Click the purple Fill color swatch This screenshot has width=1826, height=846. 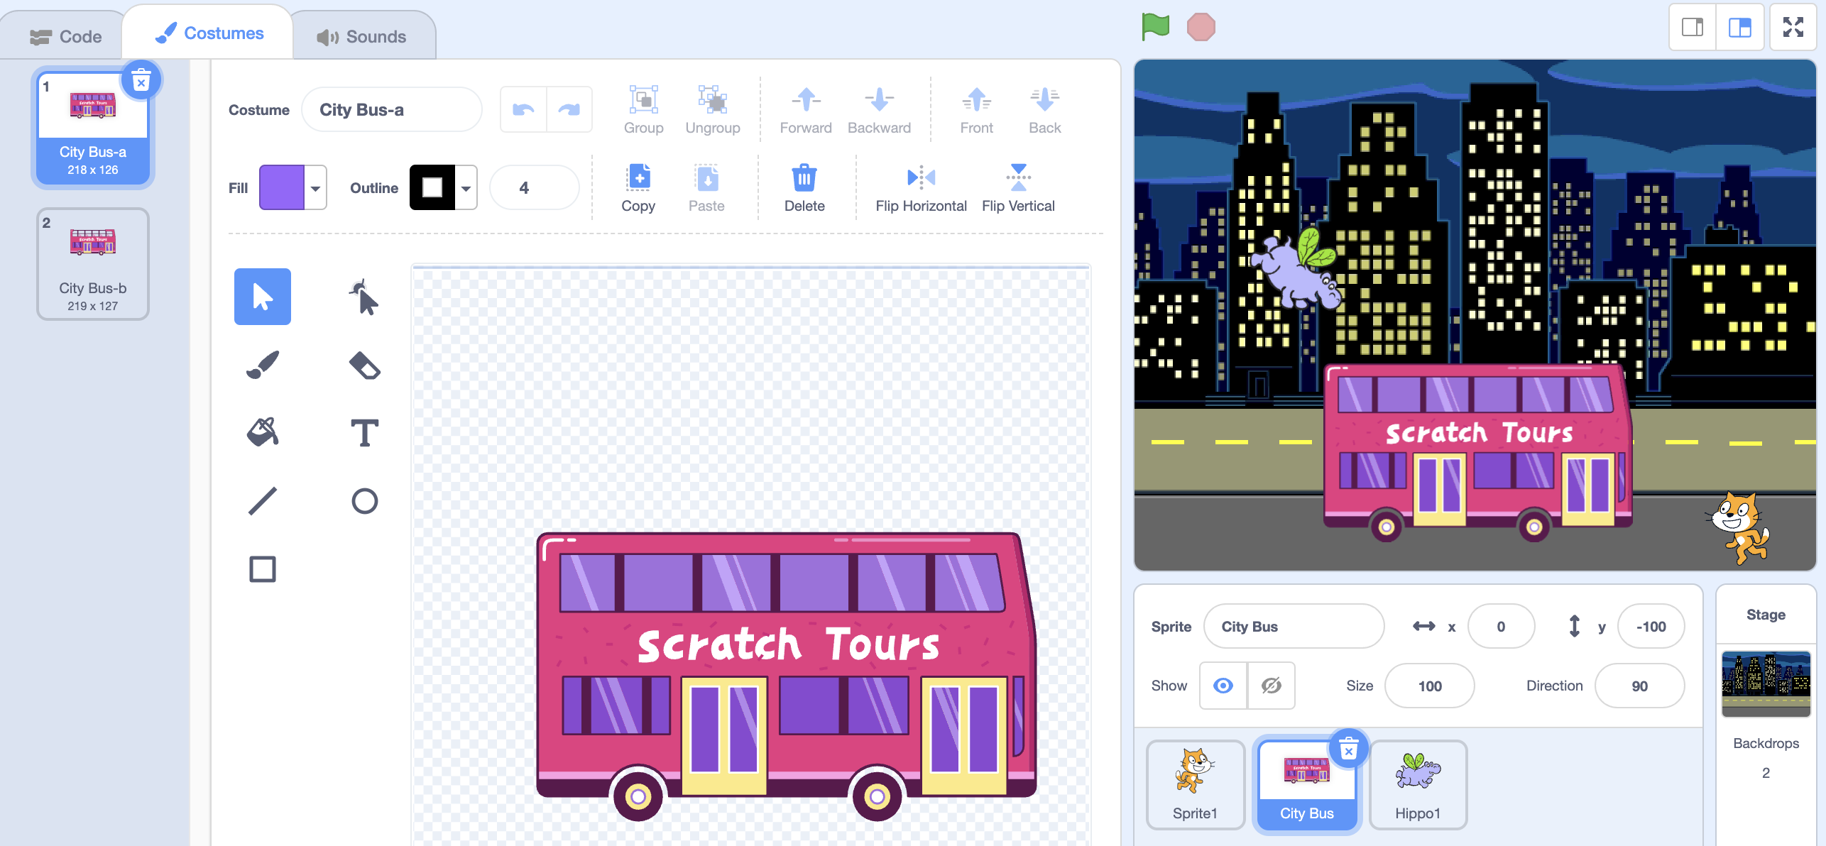pos(282,188)
